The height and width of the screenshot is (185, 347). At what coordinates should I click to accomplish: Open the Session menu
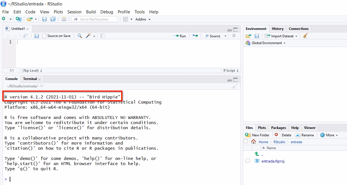pos(74,12)
